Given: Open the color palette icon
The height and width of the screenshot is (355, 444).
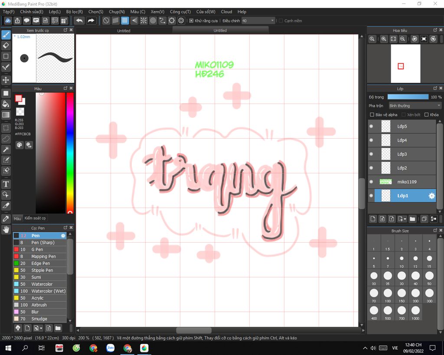Looking at the screenshot, I should [x=19, y=145].
